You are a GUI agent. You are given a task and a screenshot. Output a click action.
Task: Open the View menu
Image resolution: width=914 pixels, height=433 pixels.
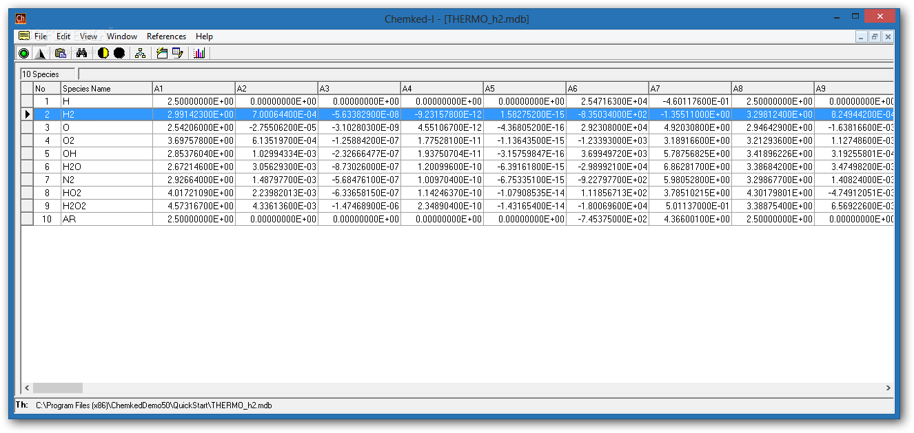coord(89,36)
